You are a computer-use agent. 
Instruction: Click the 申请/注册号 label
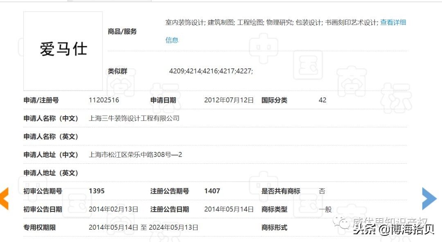41,100
